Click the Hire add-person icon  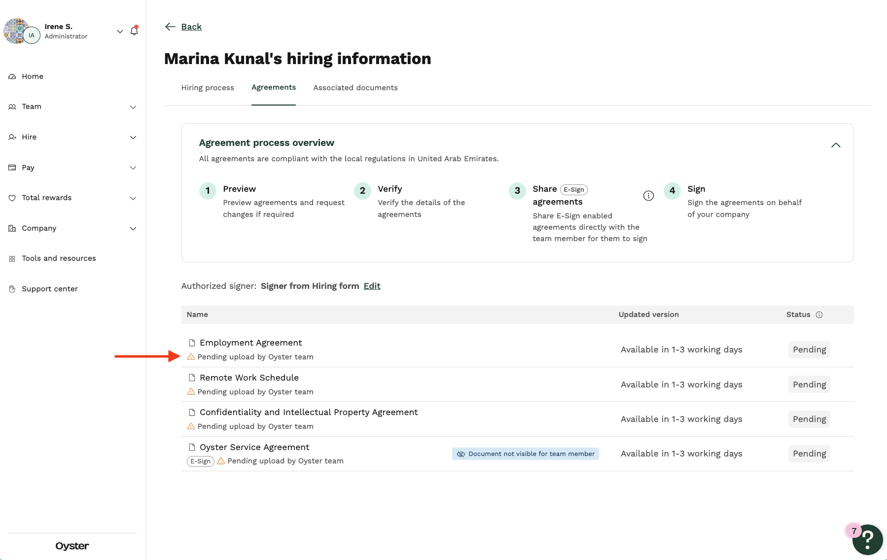pyautogui.click(x=12, y=137)
